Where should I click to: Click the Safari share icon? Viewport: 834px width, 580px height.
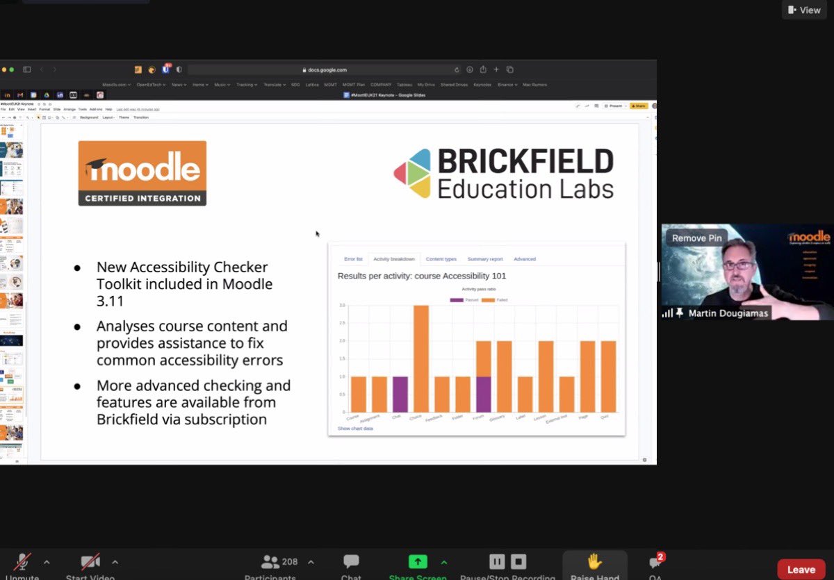pos(482,69)
